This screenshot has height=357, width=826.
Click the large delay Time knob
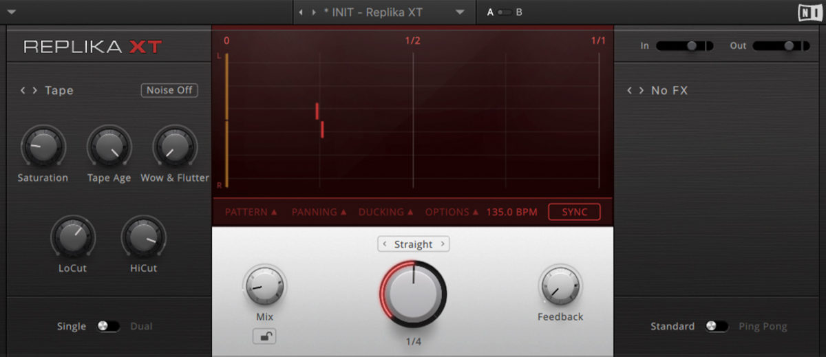point(413,294)
